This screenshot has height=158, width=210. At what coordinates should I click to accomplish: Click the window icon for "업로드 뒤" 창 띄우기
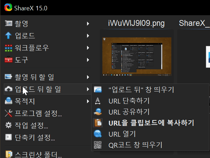click(98, 89)
